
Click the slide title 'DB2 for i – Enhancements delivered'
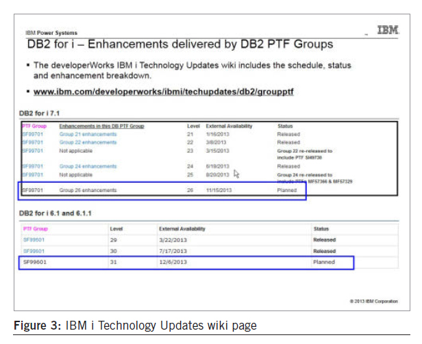click(x=180, y=44)
